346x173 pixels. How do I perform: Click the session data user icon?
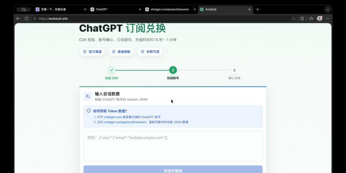[88, 96]
